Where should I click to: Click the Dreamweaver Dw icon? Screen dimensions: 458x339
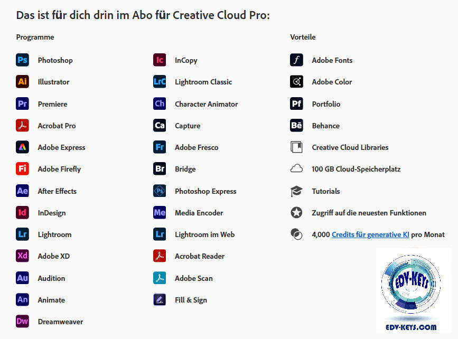22,321
